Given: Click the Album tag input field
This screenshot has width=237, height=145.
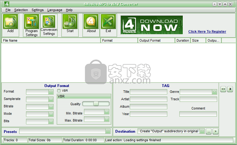Looking at the screenshot, I should [149, 106].
